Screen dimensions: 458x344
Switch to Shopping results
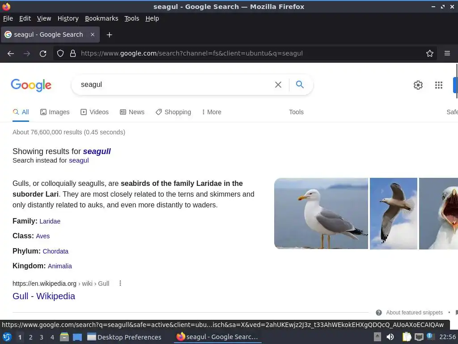[173, 112]
